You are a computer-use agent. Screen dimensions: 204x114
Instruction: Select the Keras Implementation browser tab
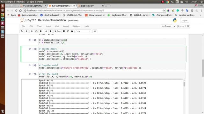[x=62, y=6]
